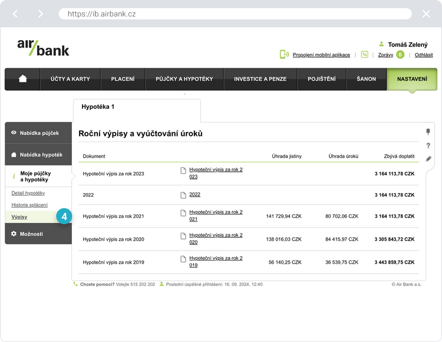Open the Účty a karty menu
442x342 pixels.
tap(69, 79)
